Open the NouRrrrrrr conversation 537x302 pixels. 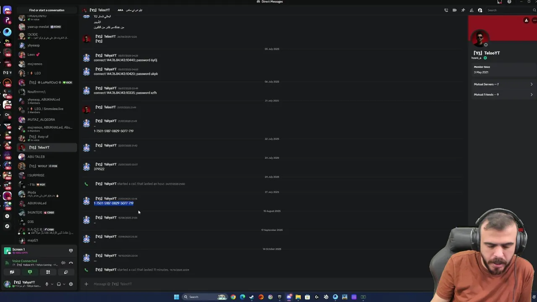coord(47,91)
